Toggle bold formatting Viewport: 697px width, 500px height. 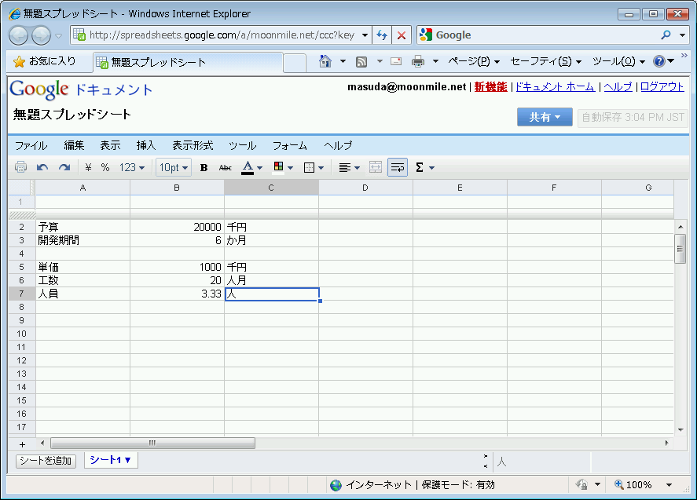204,167
